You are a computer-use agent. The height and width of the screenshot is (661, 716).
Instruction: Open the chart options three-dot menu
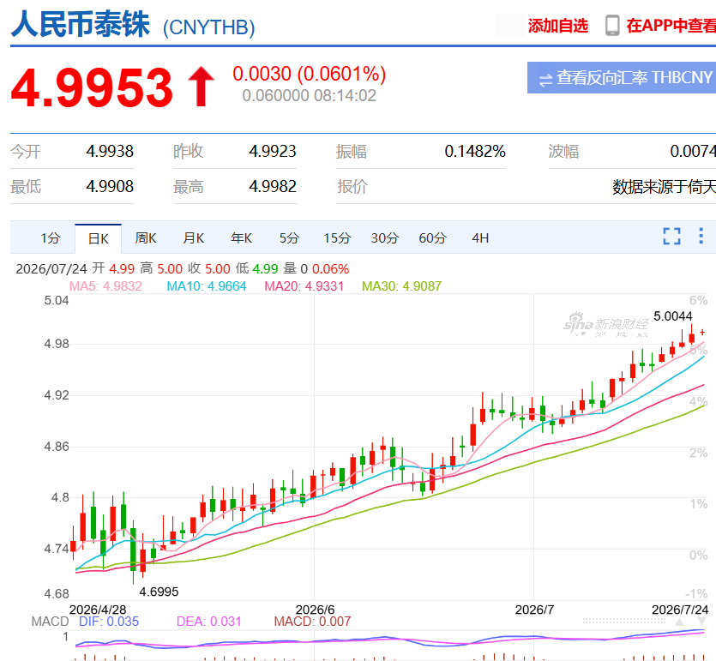tap(701, 236)
